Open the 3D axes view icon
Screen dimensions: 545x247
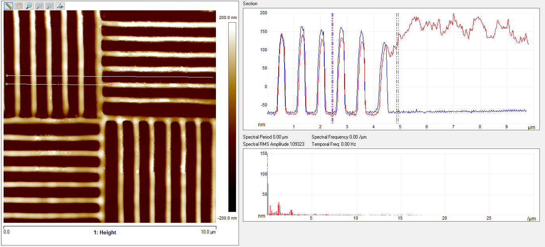pyautogui.click(x=60, y=6)
